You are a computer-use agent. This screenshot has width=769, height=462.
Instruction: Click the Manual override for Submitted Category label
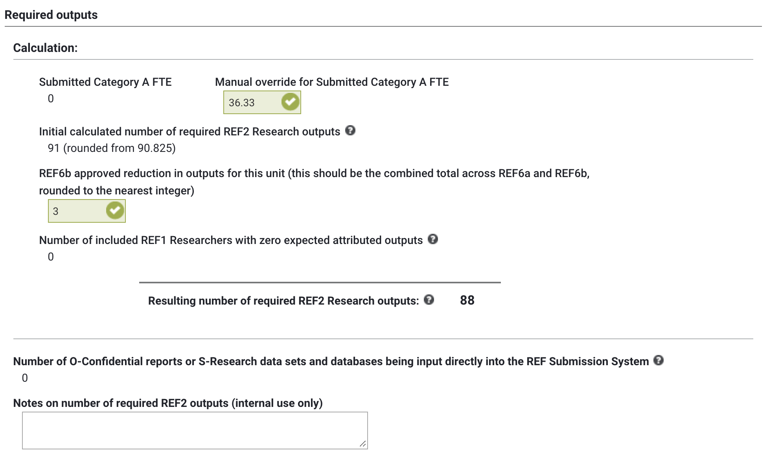point(331,82)
